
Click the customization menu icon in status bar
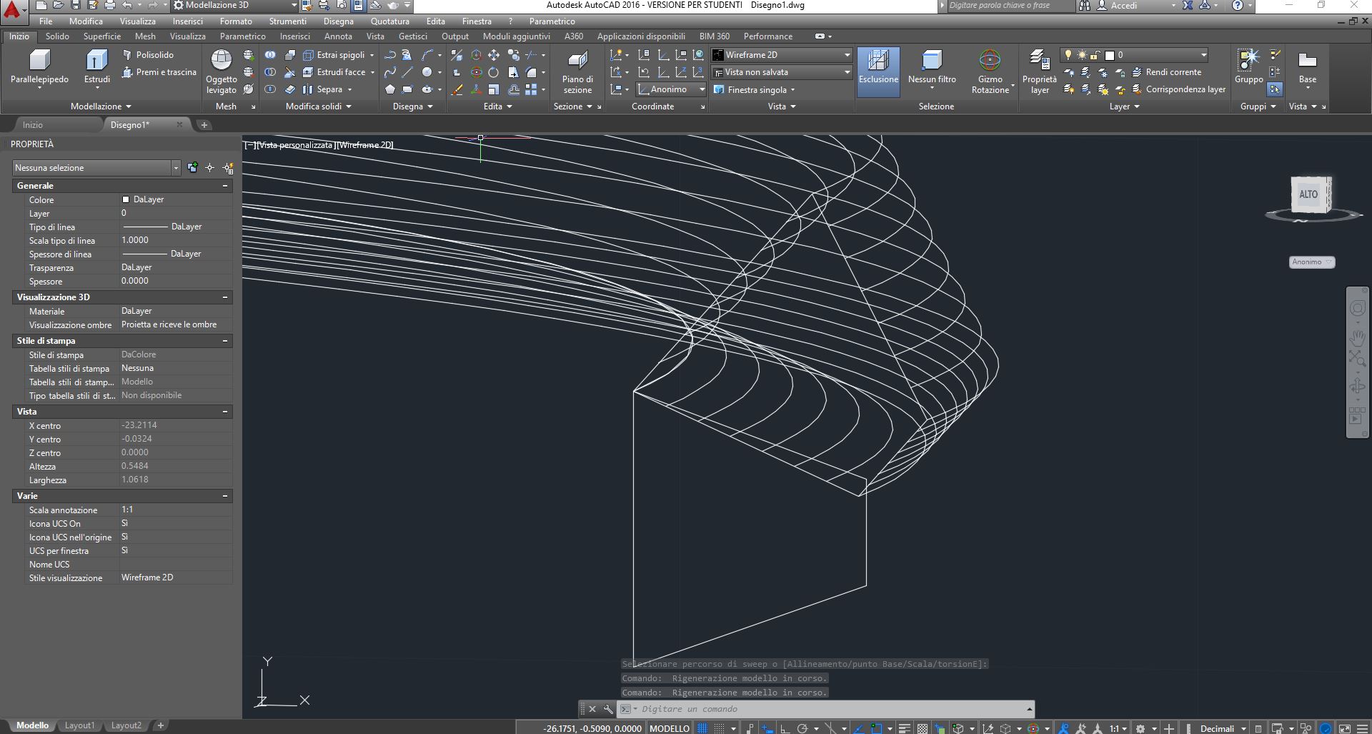tap(1361, 728)
